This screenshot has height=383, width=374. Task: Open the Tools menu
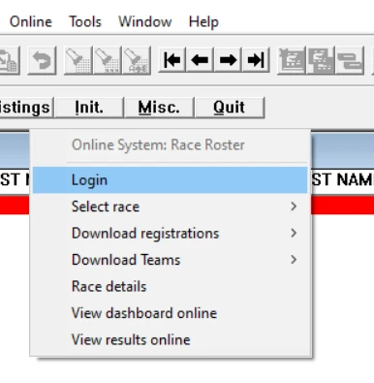tap(85, 22)
